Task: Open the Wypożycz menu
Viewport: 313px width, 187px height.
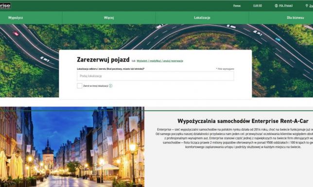Action: tap(16, 18)
